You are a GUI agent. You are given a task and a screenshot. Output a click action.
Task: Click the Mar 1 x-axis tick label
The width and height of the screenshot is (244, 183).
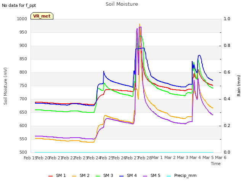coord(157,157)
